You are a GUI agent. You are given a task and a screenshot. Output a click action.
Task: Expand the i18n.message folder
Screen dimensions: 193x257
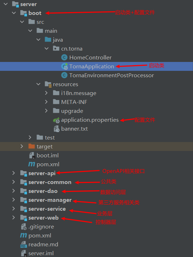46,93
